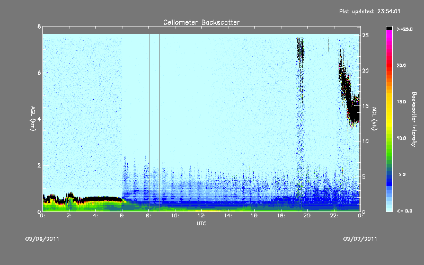Click the 8 km tick label
This screenshot has height=265, width=424.
click(39, 26)
